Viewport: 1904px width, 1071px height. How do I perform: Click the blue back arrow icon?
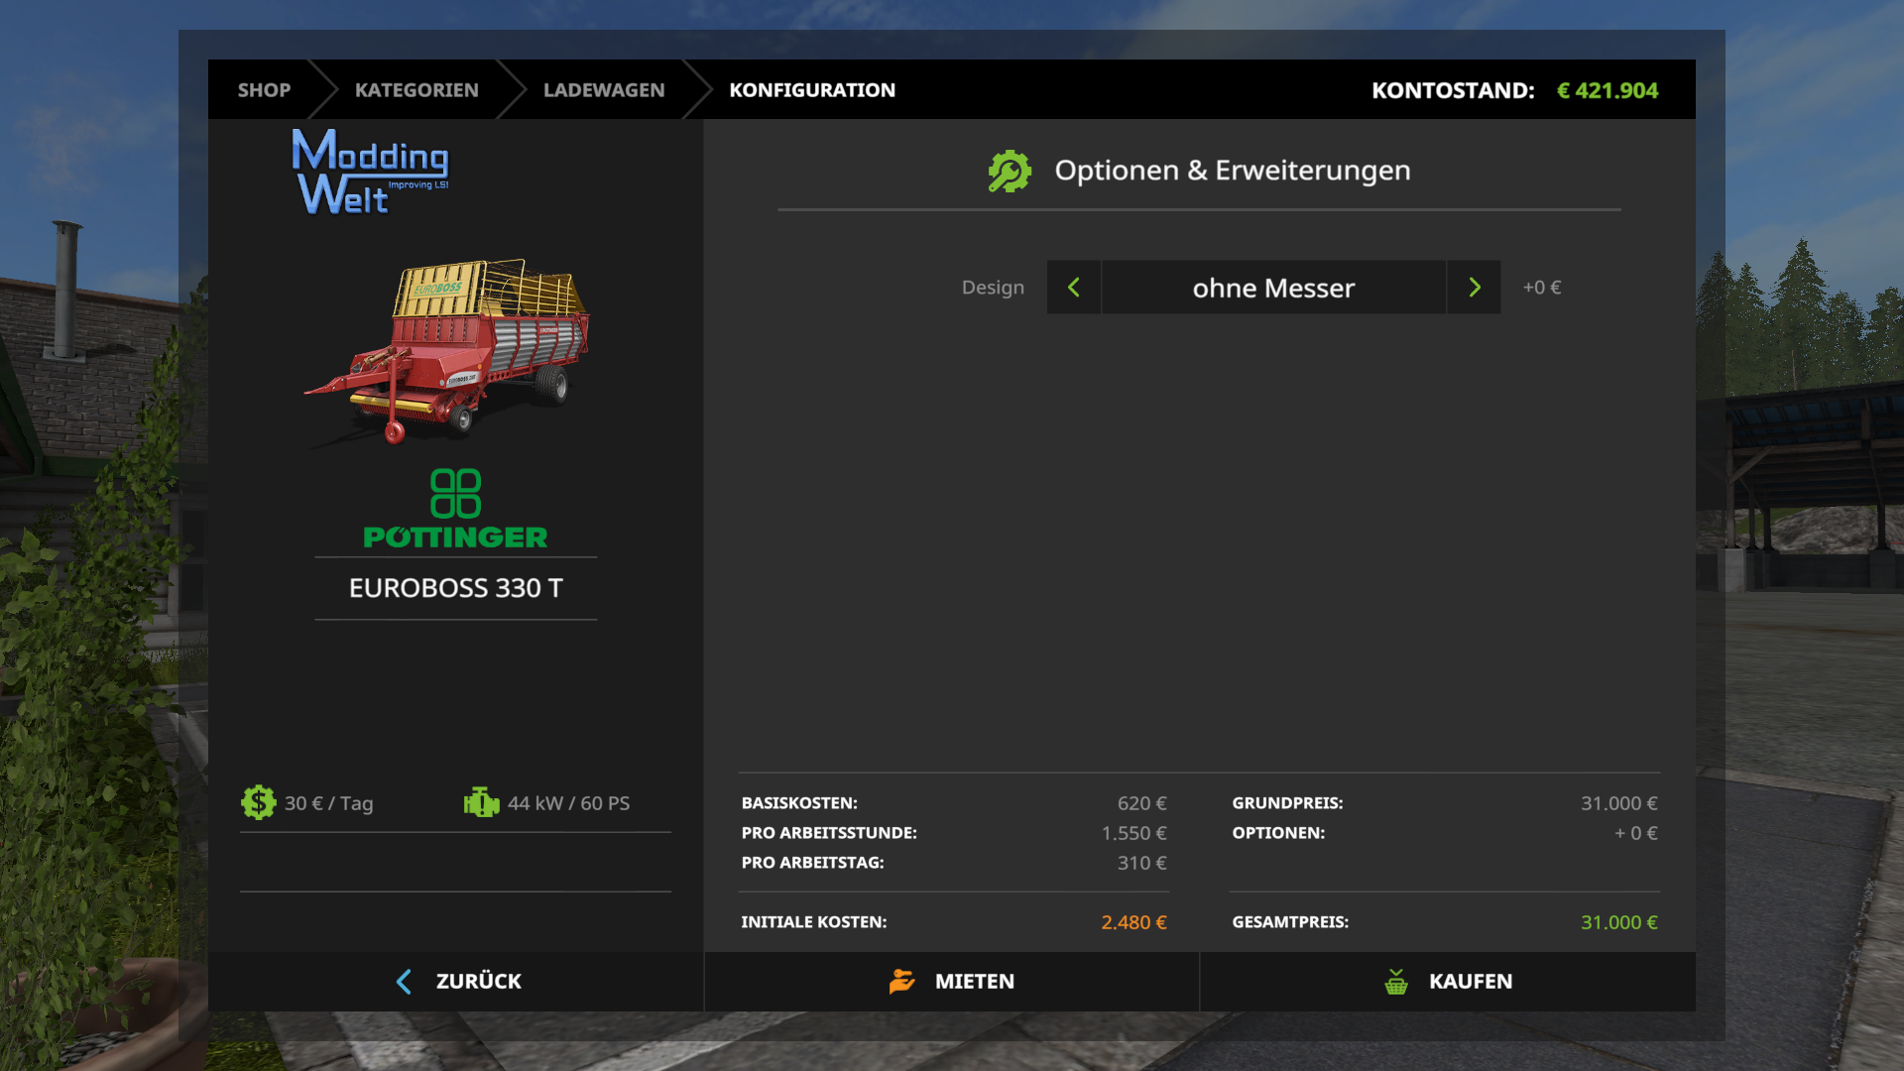(x=404, y=981)
